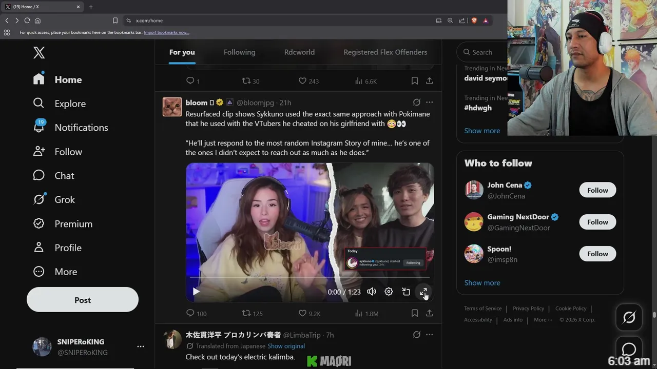The height and width of the screenshot is (369, 657).
Task: Click browser home icon
Action: pyautogui.click(x=37, y=20)
